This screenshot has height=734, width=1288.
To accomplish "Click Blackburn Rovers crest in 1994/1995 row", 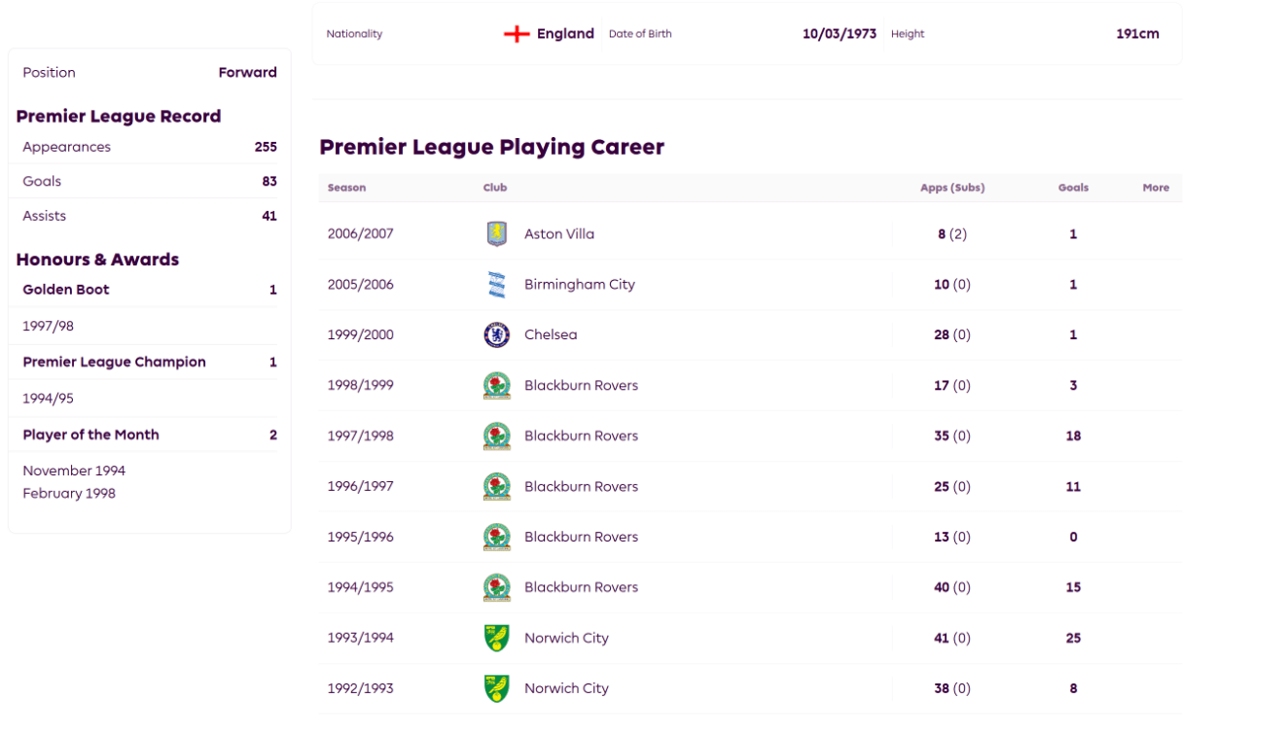I will pyautogui.click(x=497, y=588).
